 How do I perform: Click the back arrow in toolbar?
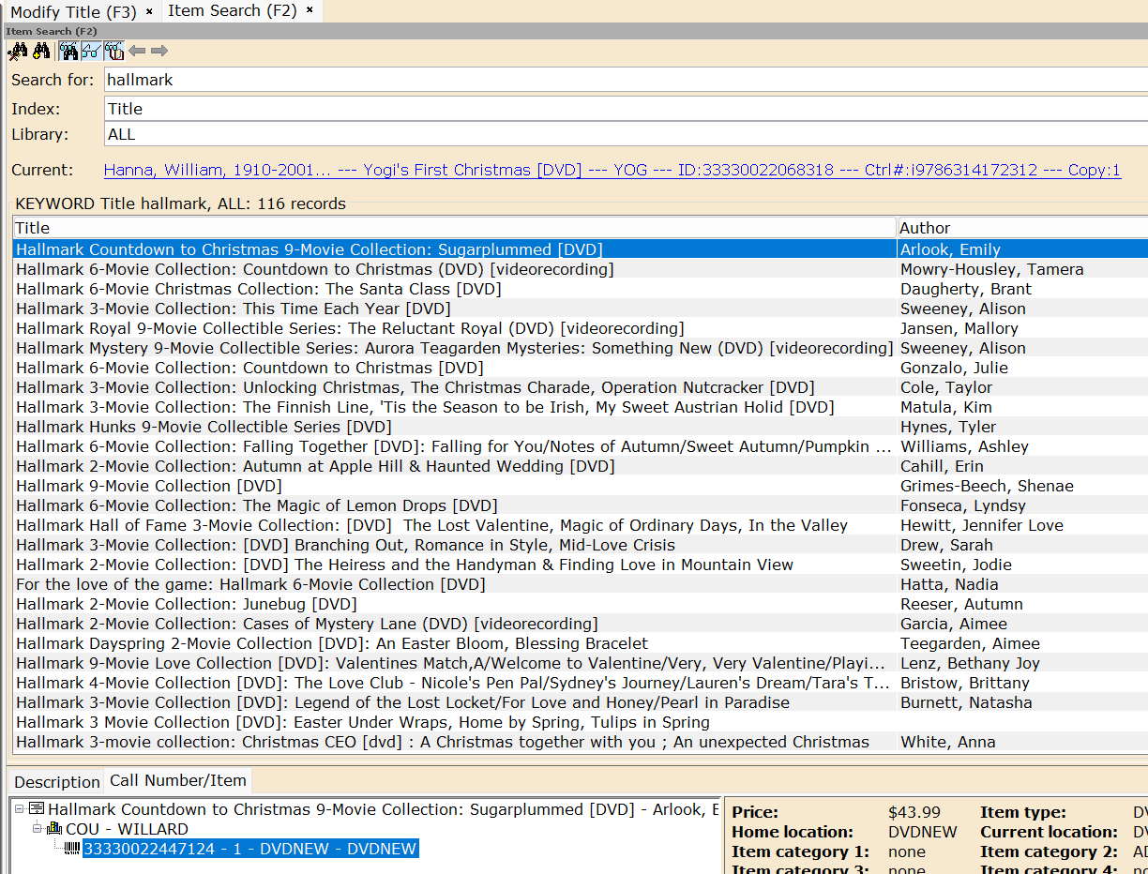137,51
